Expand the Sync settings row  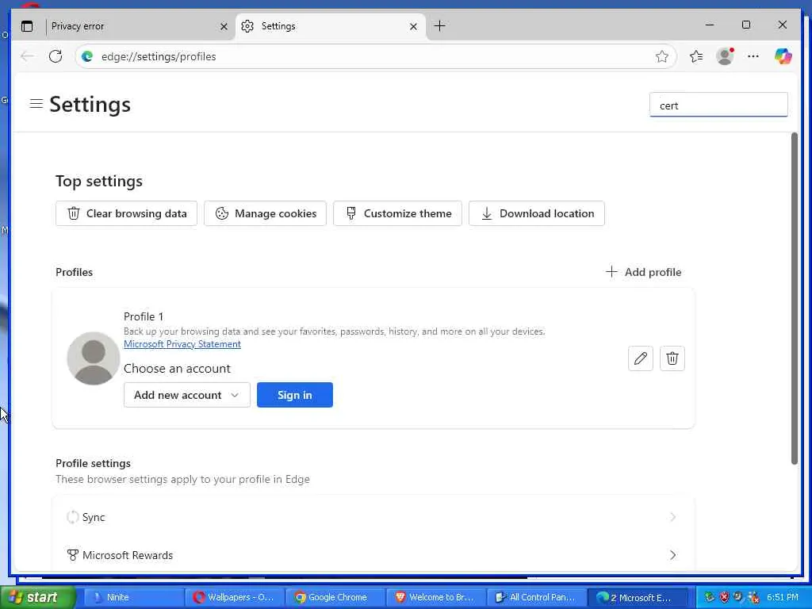373,517
